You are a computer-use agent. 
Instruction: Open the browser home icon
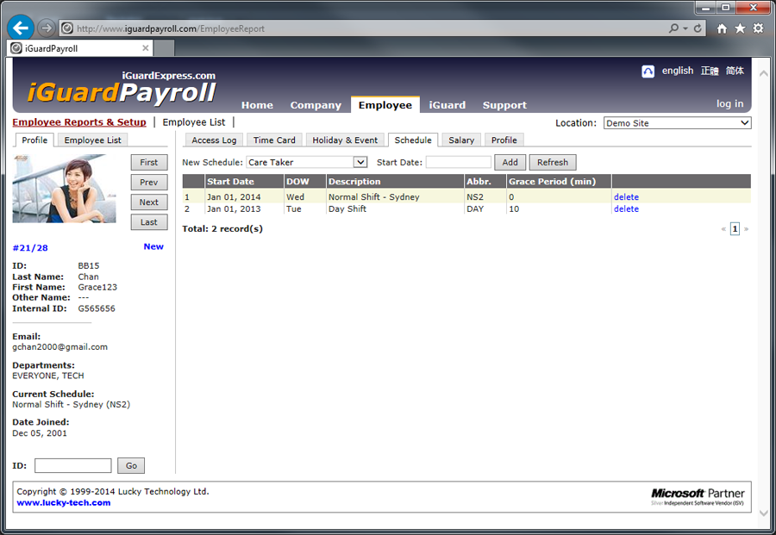click(722, 28)
